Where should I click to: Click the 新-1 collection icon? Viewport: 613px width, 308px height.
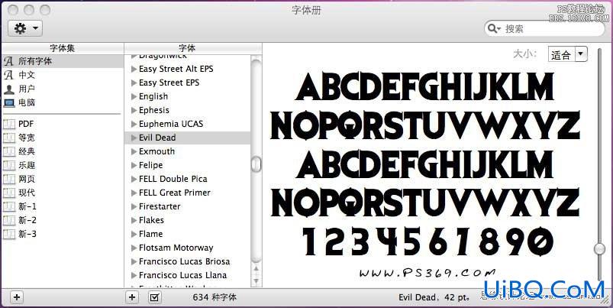(x=8, y=206)
